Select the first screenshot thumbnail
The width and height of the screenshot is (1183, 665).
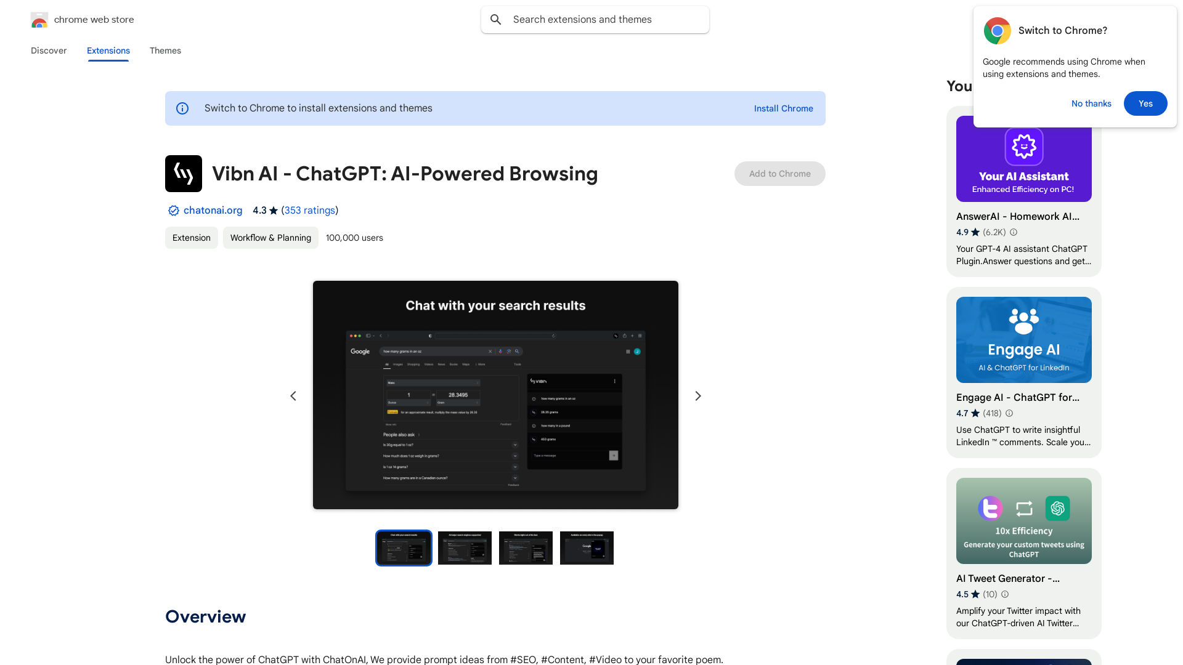(x=404, y=548)
